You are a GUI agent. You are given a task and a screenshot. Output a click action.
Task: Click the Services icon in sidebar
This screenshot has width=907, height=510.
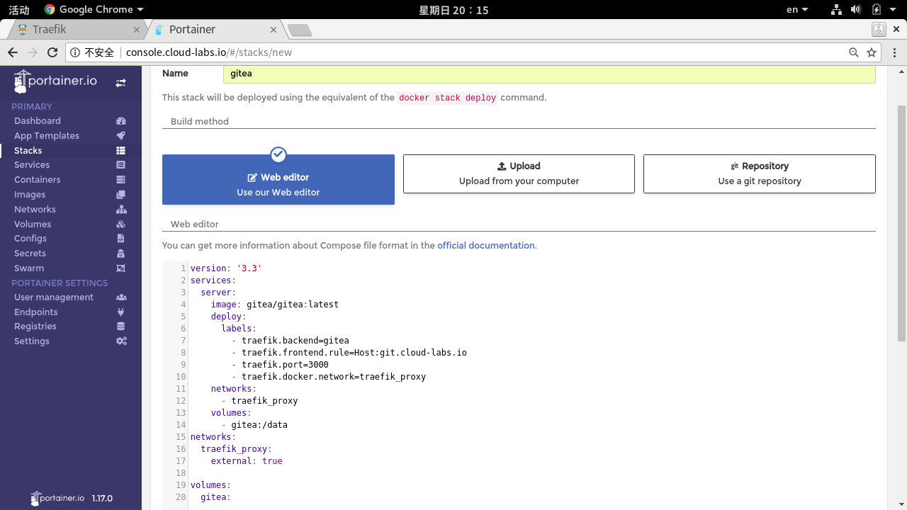coord(121,165)
